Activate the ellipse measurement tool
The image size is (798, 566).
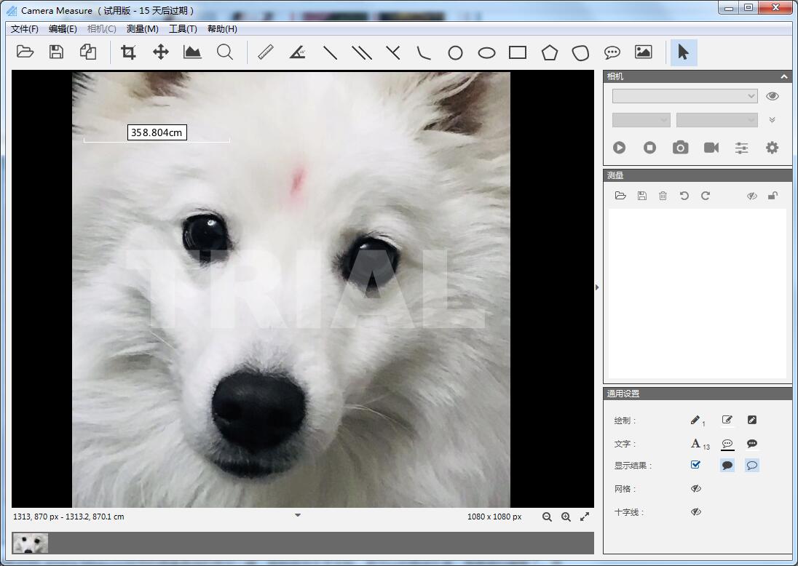coord(486,52)
